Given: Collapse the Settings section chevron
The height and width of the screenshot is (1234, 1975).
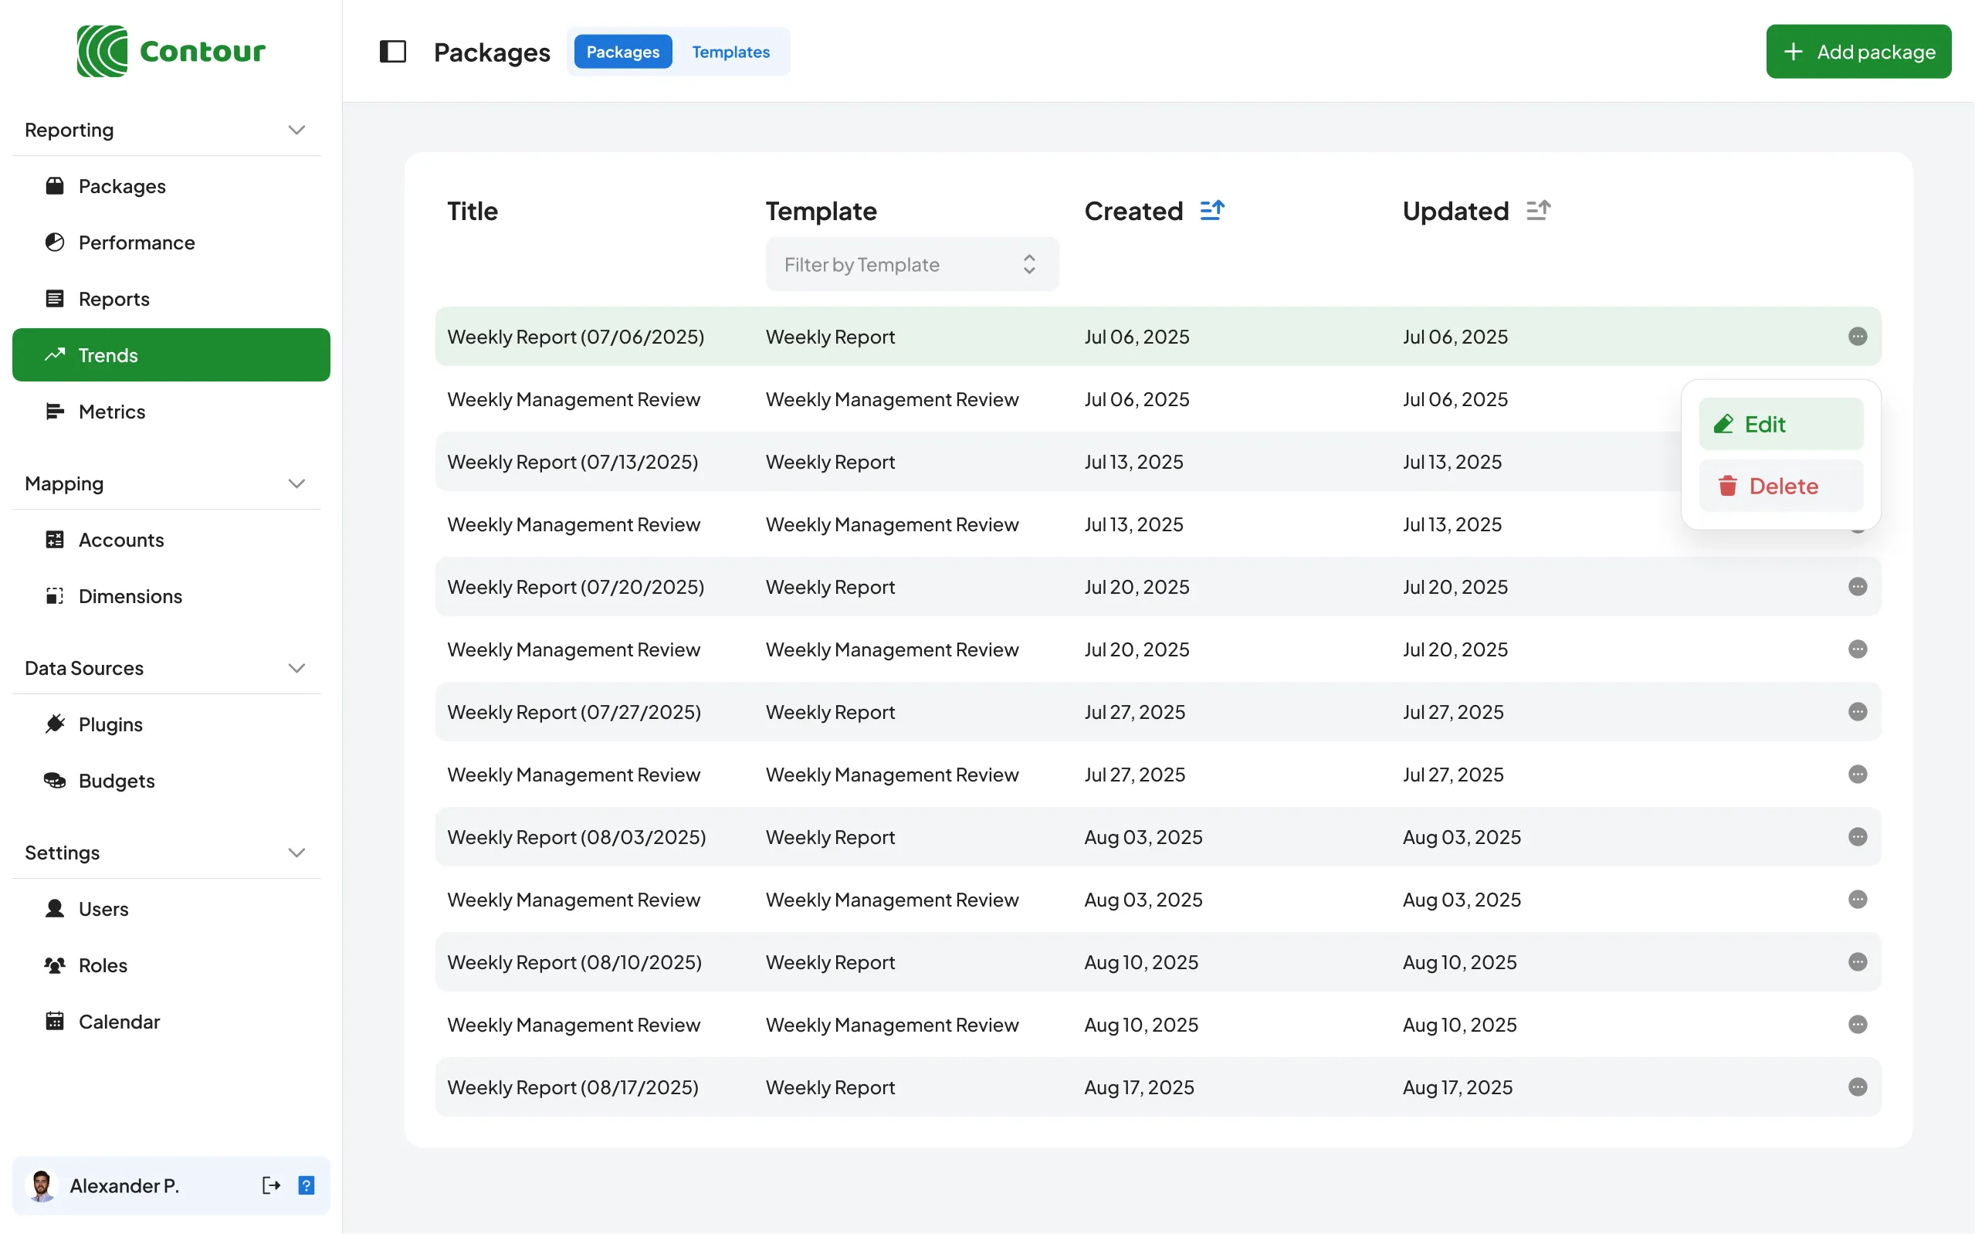Looking at the screenshot, I should click(x=297, y=853).
